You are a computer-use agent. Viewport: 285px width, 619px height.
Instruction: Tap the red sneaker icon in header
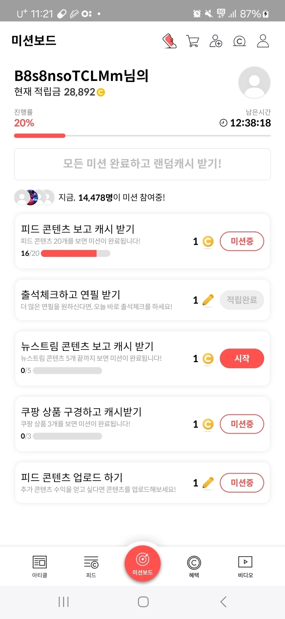click(x=169, y=41)
